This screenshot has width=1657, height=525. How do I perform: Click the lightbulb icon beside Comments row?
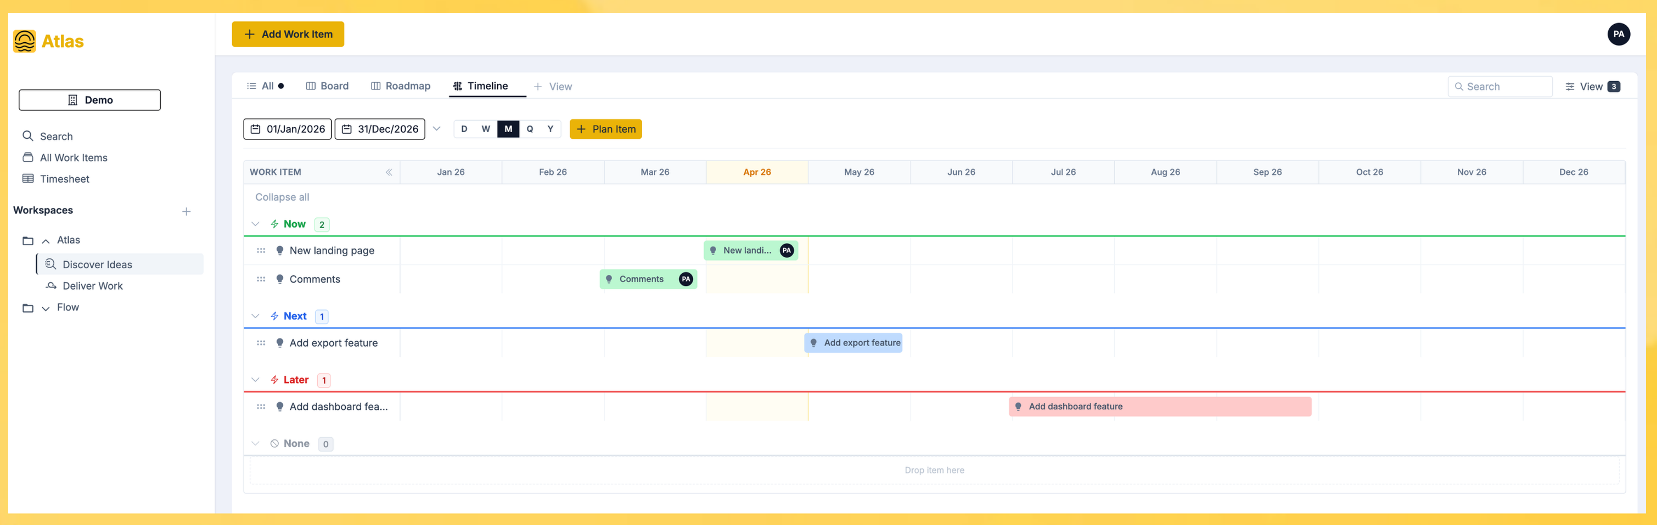pos(280,280)
